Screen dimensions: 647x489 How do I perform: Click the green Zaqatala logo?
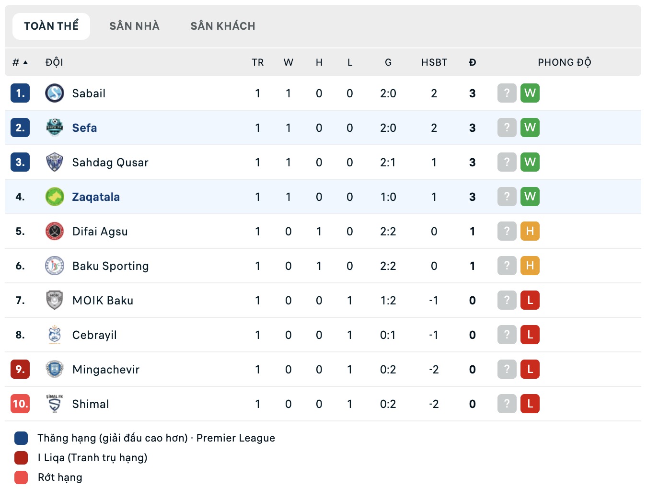coord(54,197)
